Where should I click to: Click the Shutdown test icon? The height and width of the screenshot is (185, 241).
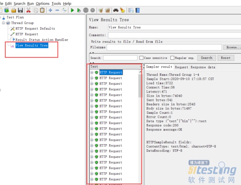tap(92, 10)
